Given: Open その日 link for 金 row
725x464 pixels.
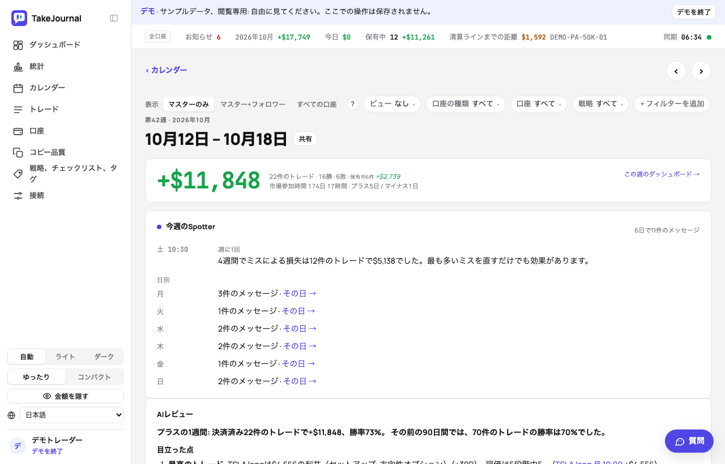Looking at the screenshot, I should click(298, 364).
